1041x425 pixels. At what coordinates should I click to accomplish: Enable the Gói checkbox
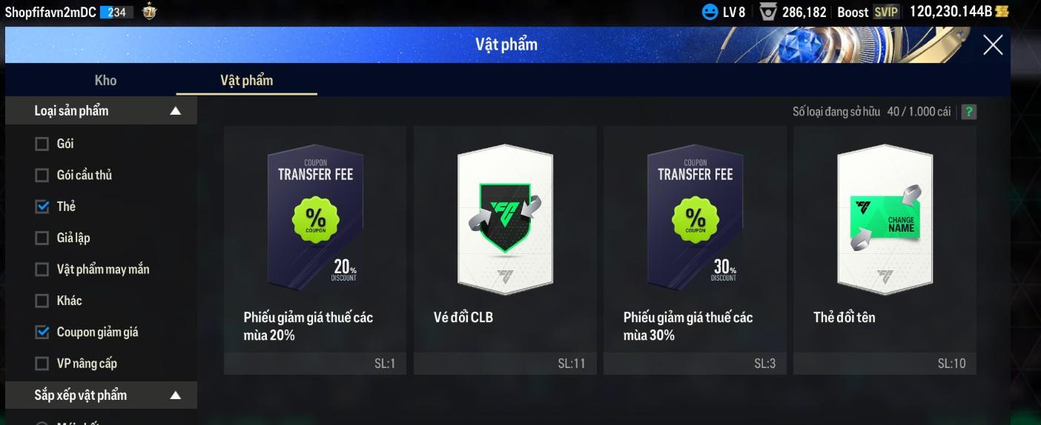pos(42,144)
